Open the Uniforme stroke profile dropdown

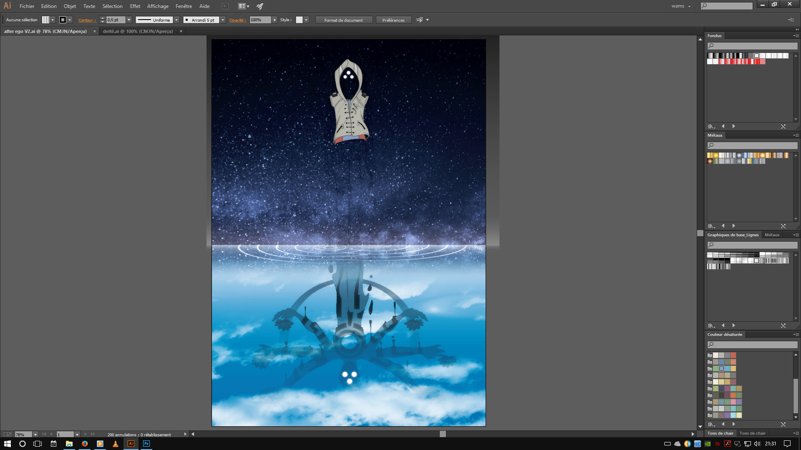(176, 20)
